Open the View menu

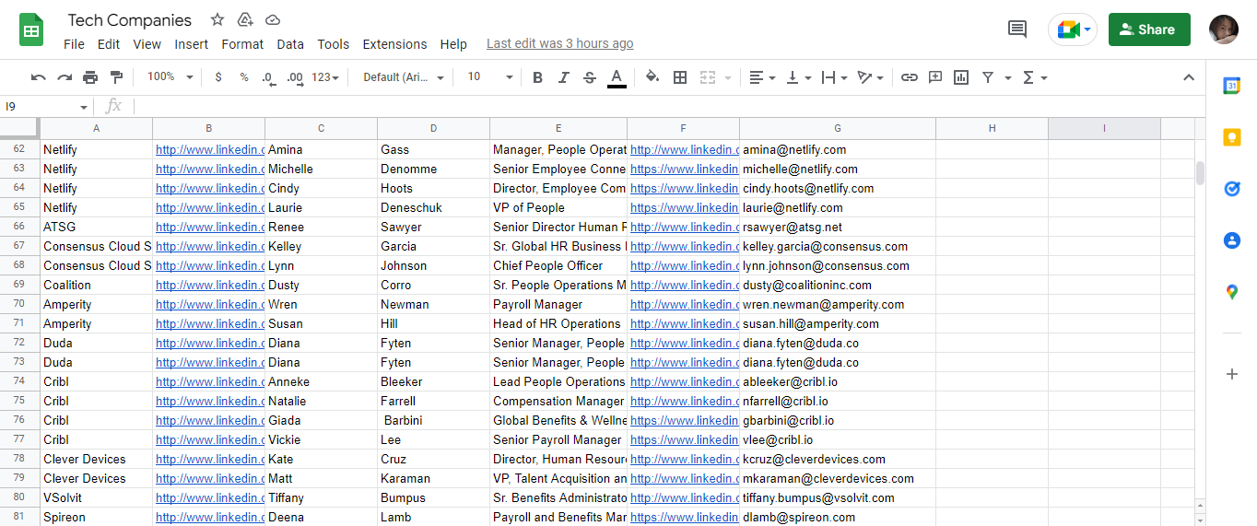click(x=147, y=44)
